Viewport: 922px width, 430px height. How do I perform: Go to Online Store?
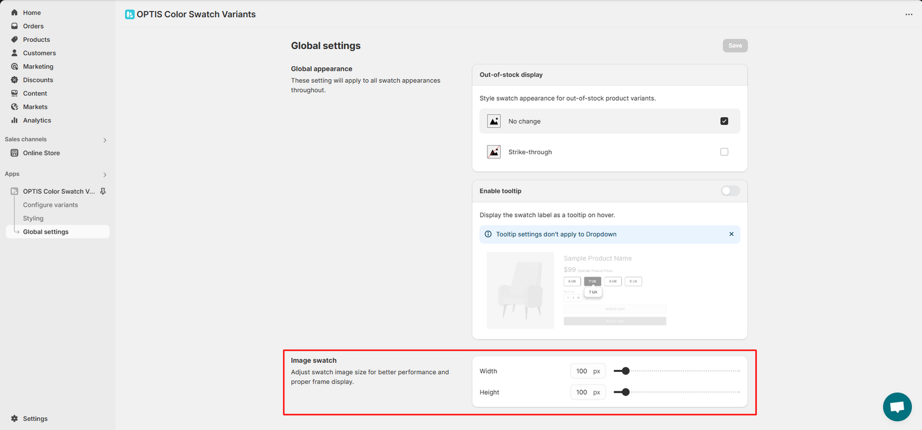pyautogui.click(x=41, y=153)
